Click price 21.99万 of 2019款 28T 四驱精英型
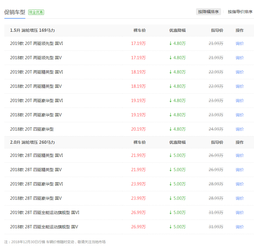This screenshot has width=254, height=249. tap(138, 155)
